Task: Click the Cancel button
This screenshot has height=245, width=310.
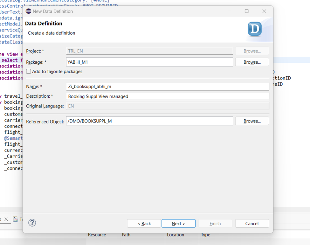Action: [x=252, y=223]
